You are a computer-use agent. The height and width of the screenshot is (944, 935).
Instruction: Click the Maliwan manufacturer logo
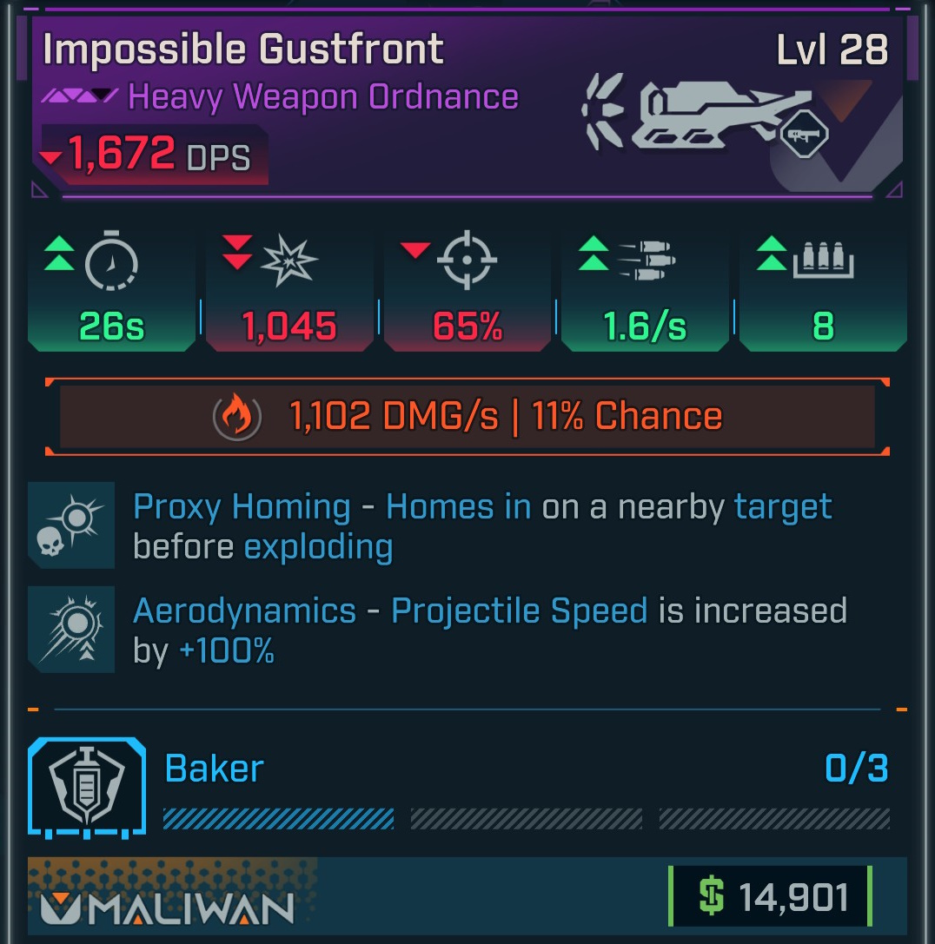pyautogui.click(x=167, y=908)
